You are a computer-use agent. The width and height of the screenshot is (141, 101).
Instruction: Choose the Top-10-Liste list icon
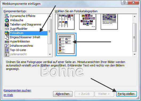click(x=7, y=50)
